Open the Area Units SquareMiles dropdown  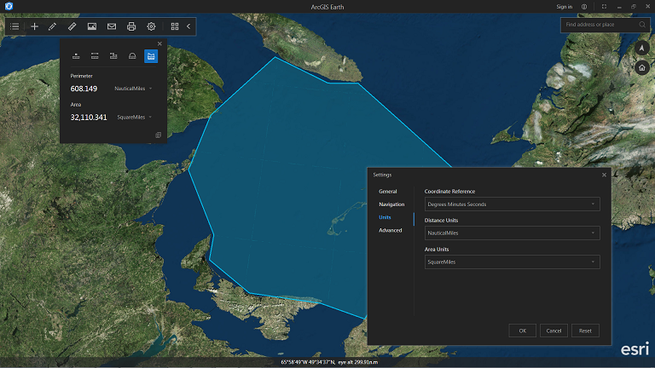[x=512, y=262]
